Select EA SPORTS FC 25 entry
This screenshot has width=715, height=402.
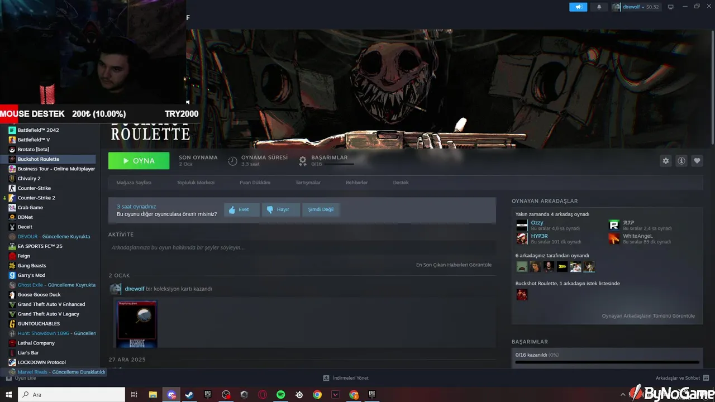(x=40, y=246)
